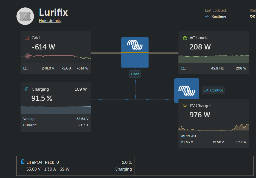256x178 pixels.
Task: Select the Ext. Control badge
Action: point(213,90)
